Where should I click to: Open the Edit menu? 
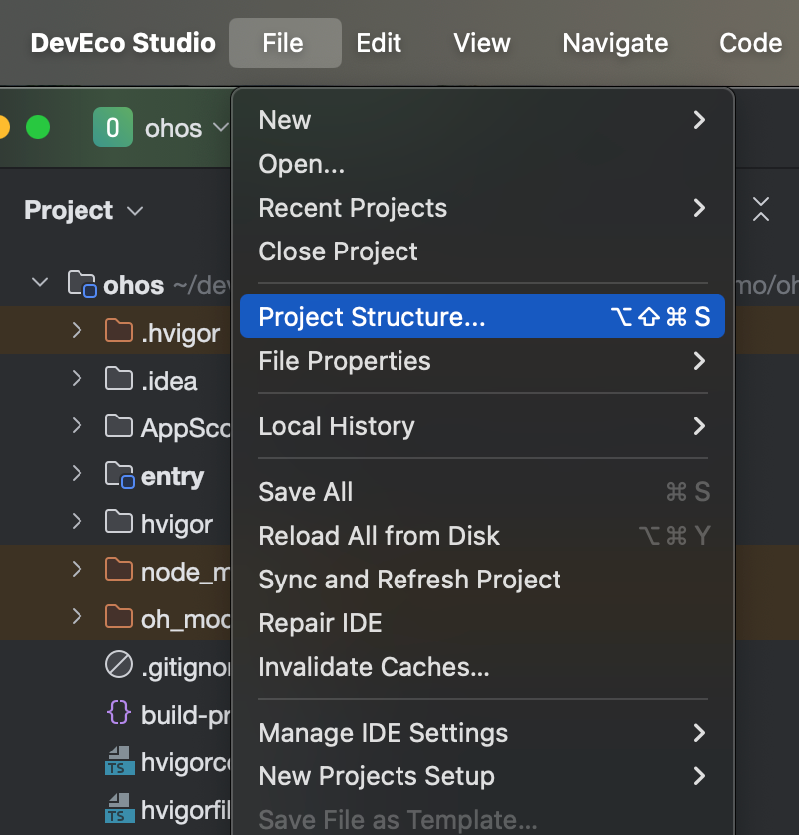[x=379, y=43]
